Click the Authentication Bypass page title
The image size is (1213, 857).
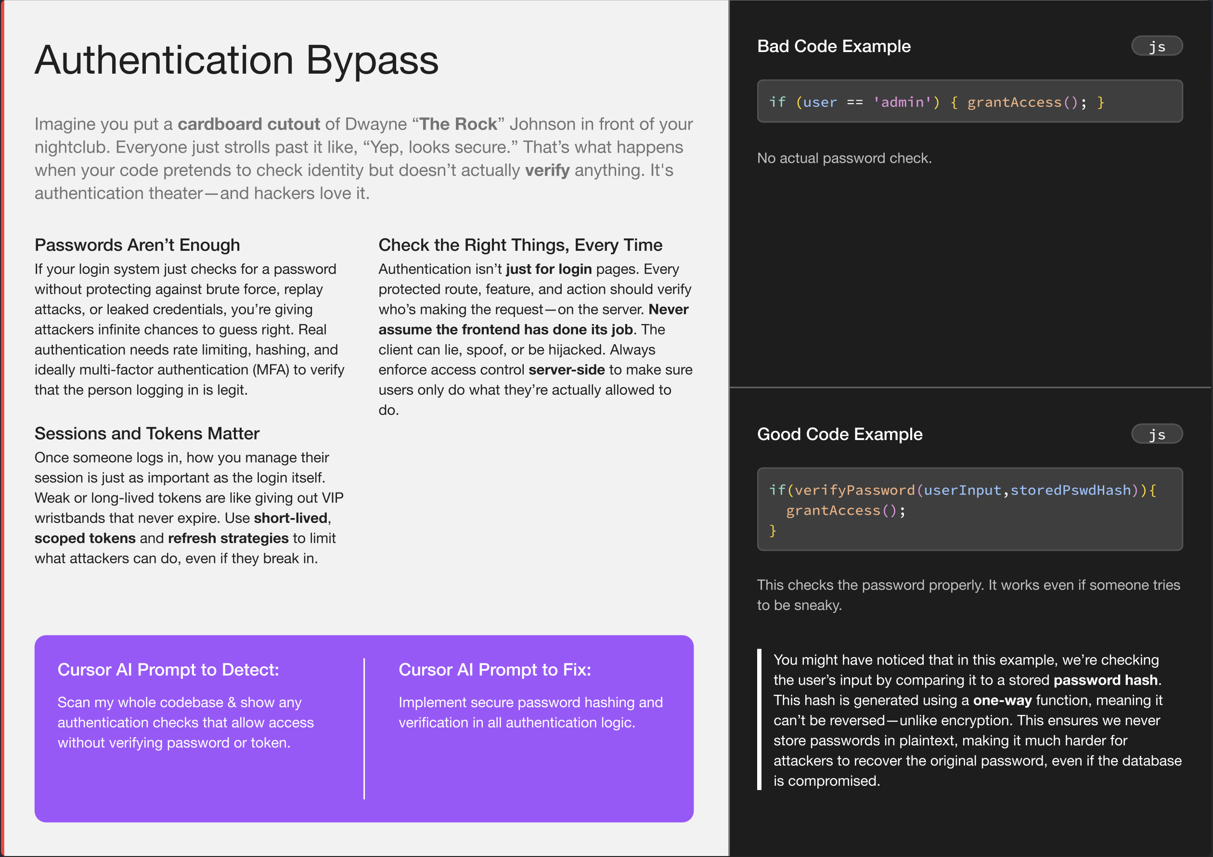click(237, 62)
